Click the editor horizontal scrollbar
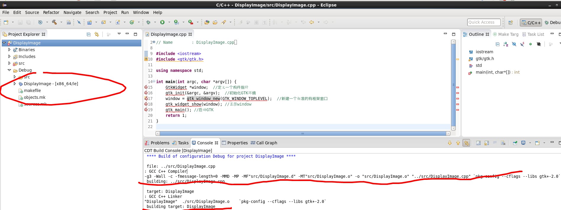This screenshot has width=561, height=210. (x=303, y=134)
